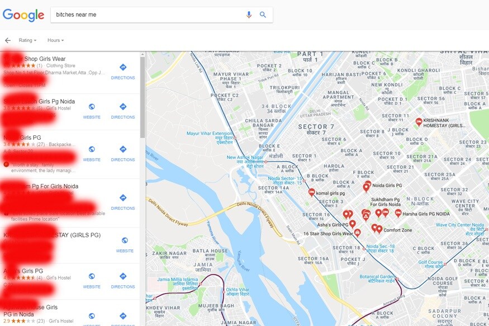Open the Girls PG listing rated 3.4 stars
Screen dimensions: 489x326
pos(22,138)
